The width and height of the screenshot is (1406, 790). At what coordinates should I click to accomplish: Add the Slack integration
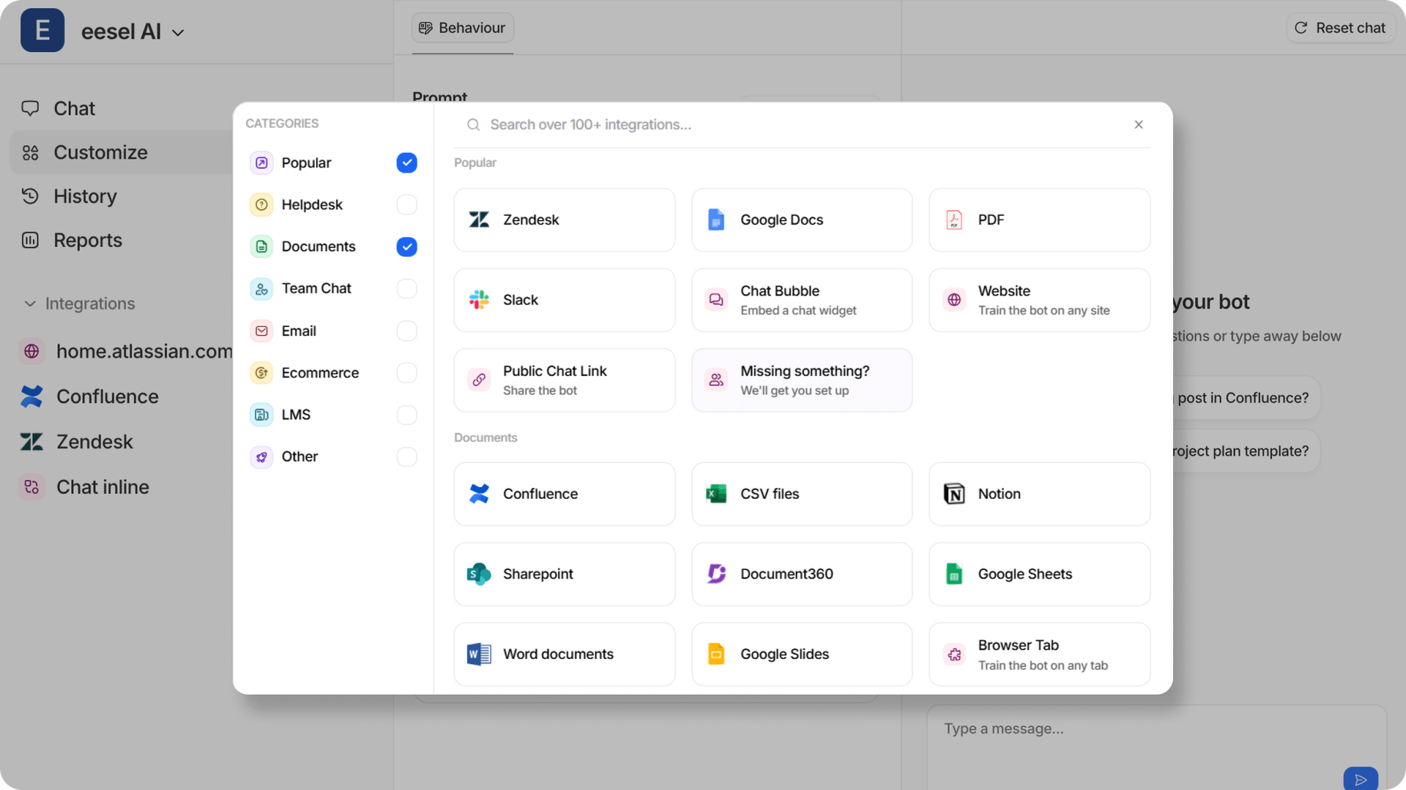pos(564,300)
